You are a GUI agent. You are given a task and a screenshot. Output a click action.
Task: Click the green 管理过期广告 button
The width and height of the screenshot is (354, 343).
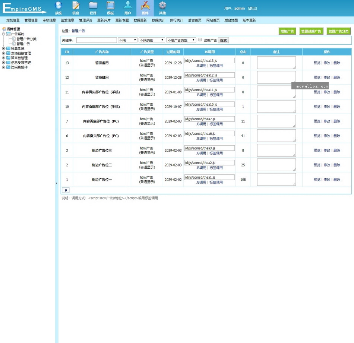pos(311,31)
